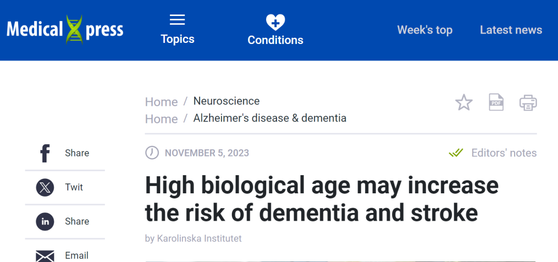Print the article using printer icon

pyautogui.click(x=528, y=102)
